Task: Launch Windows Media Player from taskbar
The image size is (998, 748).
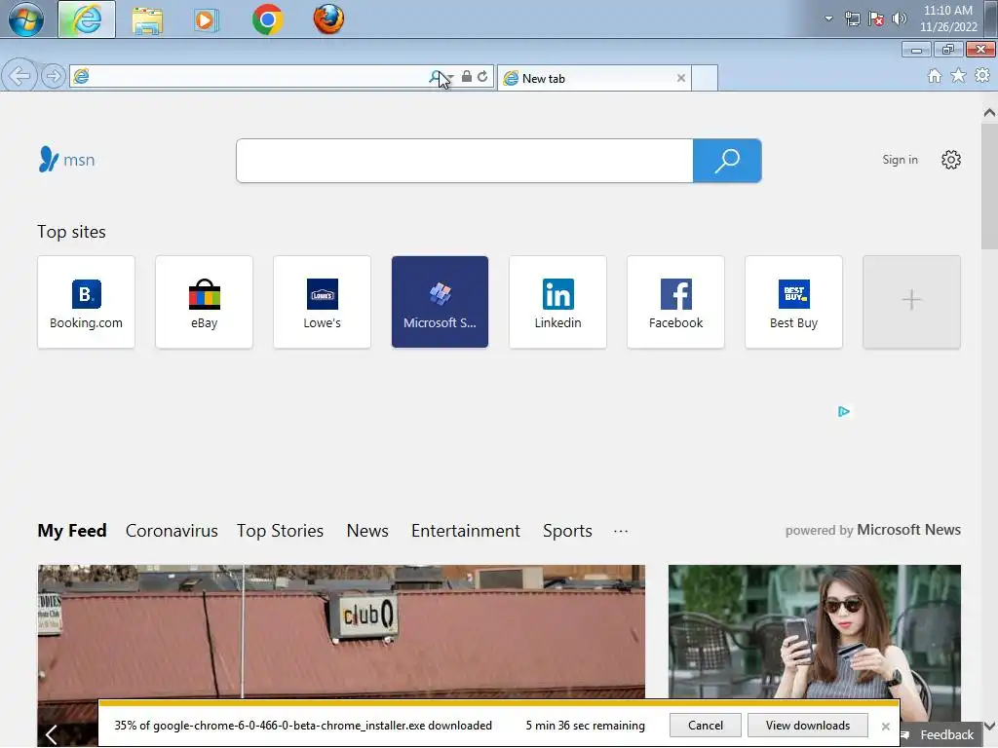Action: [206, 19]
